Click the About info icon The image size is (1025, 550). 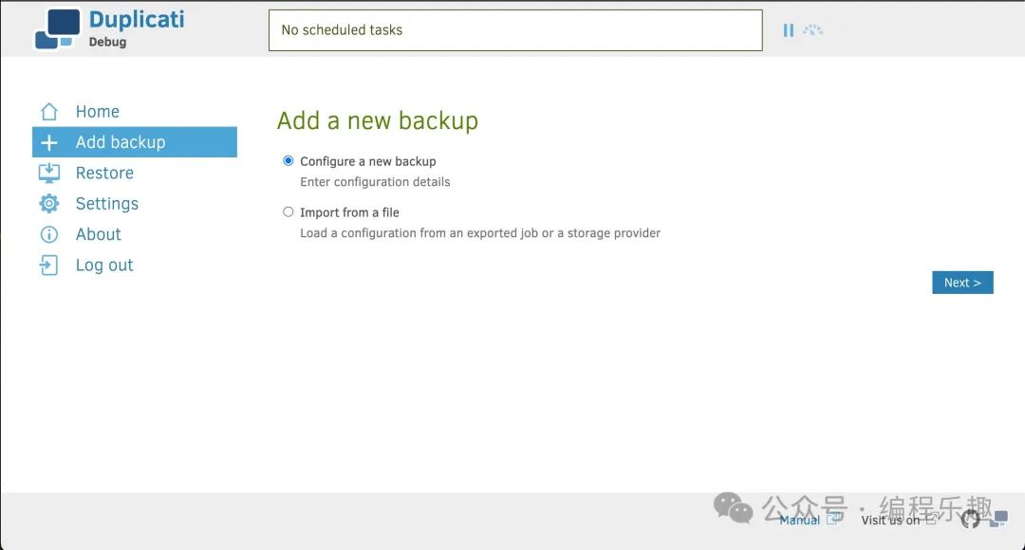pos(49,234)
